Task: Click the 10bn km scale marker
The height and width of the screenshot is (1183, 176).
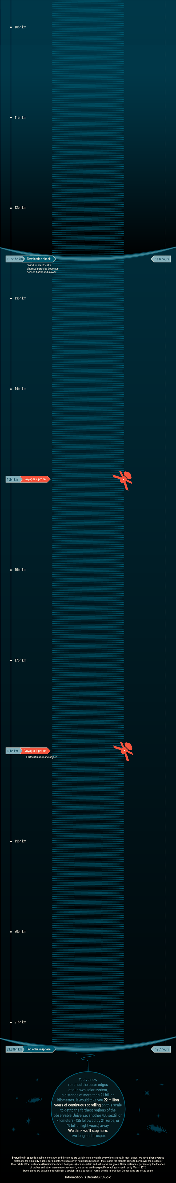Action: pyautogui.click(x=20, y=27)
